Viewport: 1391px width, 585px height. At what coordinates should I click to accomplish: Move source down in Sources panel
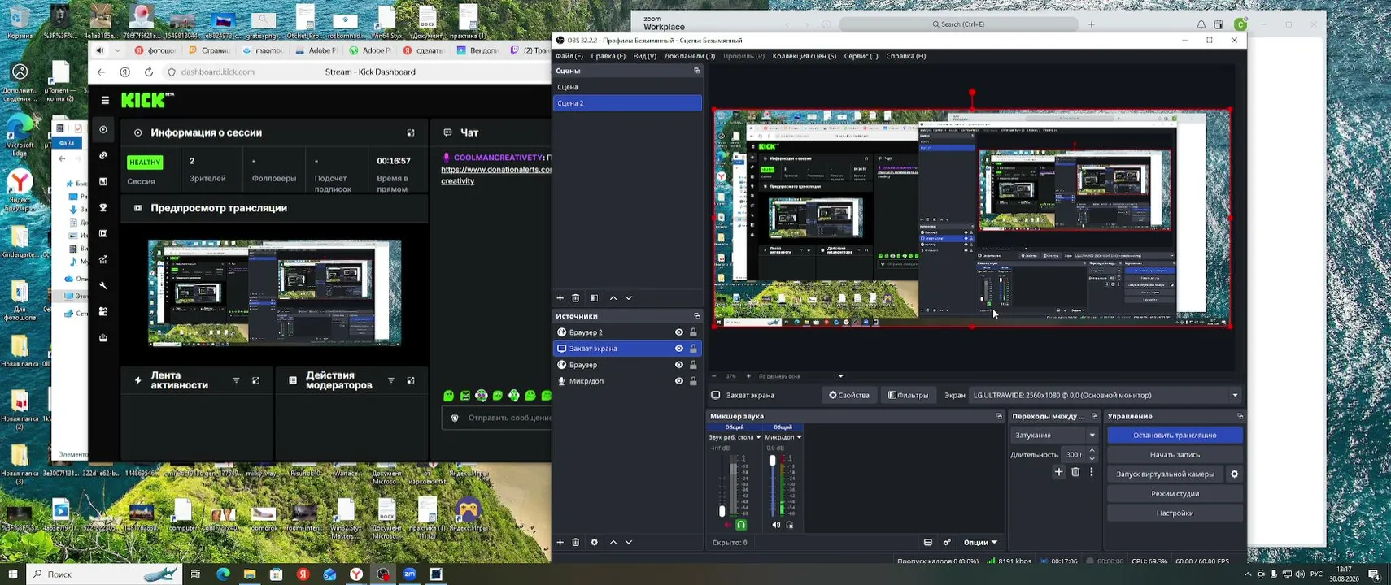coord(629,542)
